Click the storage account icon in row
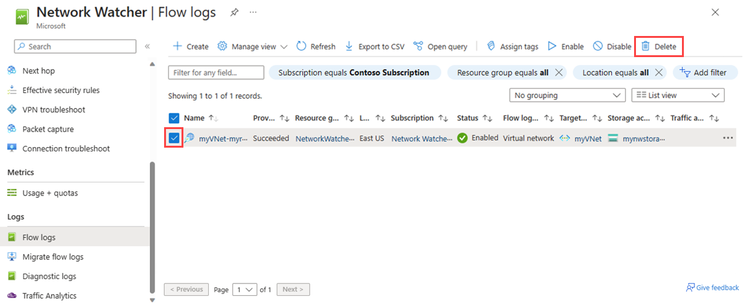The height and width of the screenshot is (304, 746). (x=614, y=138)
